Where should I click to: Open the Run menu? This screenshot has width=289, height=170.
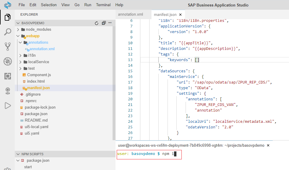pos(88,5)
